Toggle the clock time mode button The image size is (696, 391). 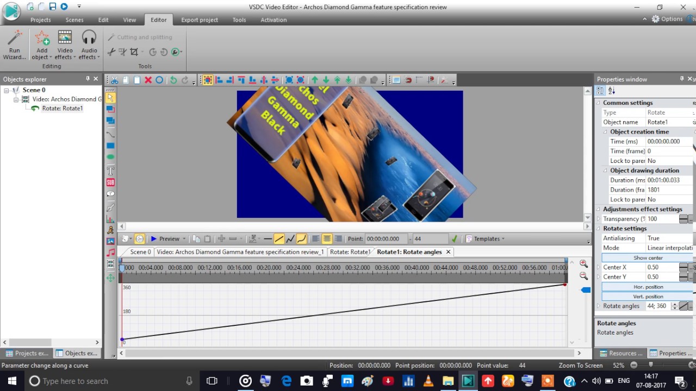tap(140, 239)
